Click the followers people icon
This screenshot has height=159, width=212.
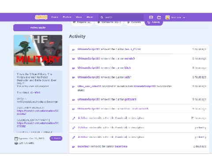pyautogui.click(x=16, y=143)
